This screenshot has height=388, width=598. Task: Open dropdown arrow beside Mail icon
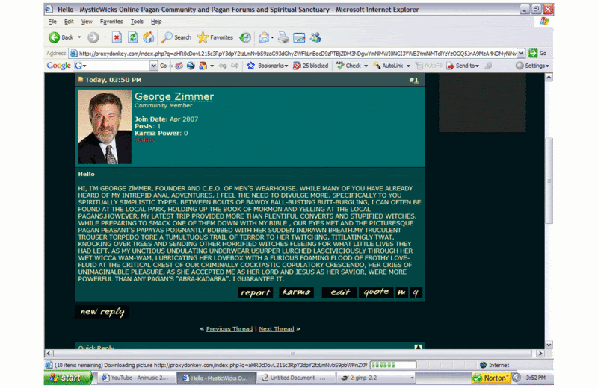click(272, 37)
